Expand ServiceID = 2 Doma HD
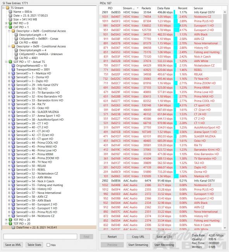The image size is (229, 252). [x=9, y=77]
